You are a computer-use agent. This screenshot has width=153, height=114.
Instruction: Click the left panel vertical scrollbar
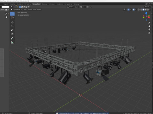point(2,63)
